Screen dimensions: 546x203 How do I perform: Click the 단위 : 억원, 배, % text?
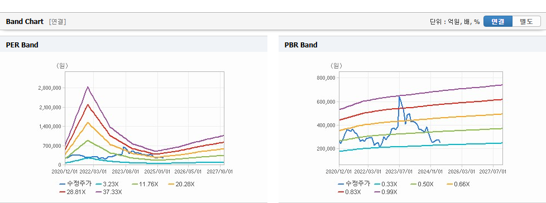(455, 22)
